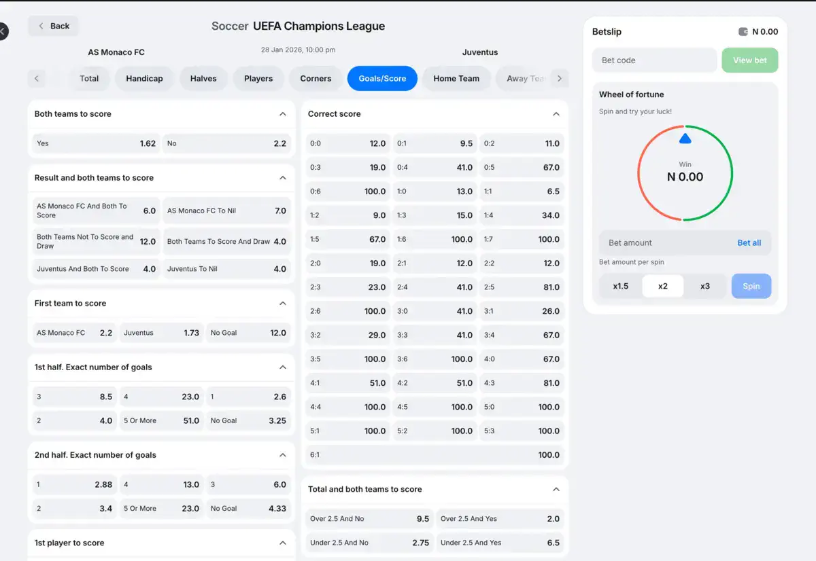Viewport: 816px width, 561px height.
Task: Switch to the Handicap tab
Action: click(144, 79)
